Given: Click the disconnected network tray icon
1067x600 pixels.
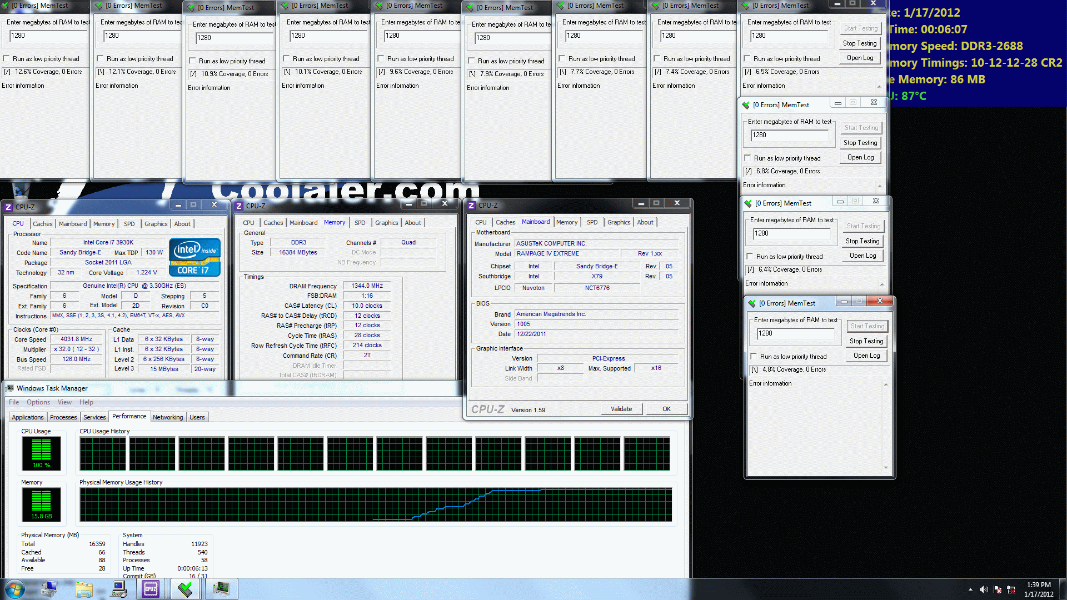Looking at the screenshot, I should pos(1011,589).
